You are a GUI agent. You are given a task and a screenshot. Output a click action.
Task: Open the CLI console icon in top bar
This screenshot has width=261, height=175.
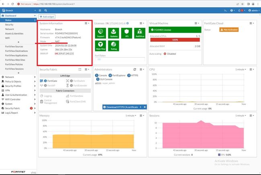(x=225, y=10)
